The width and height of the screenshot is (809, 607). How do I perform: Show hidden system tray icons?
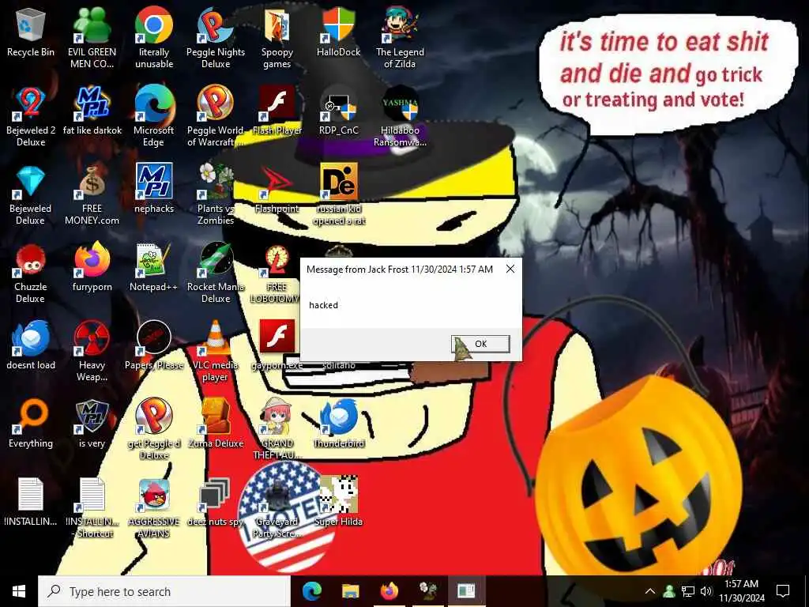[x=650, y=591]
